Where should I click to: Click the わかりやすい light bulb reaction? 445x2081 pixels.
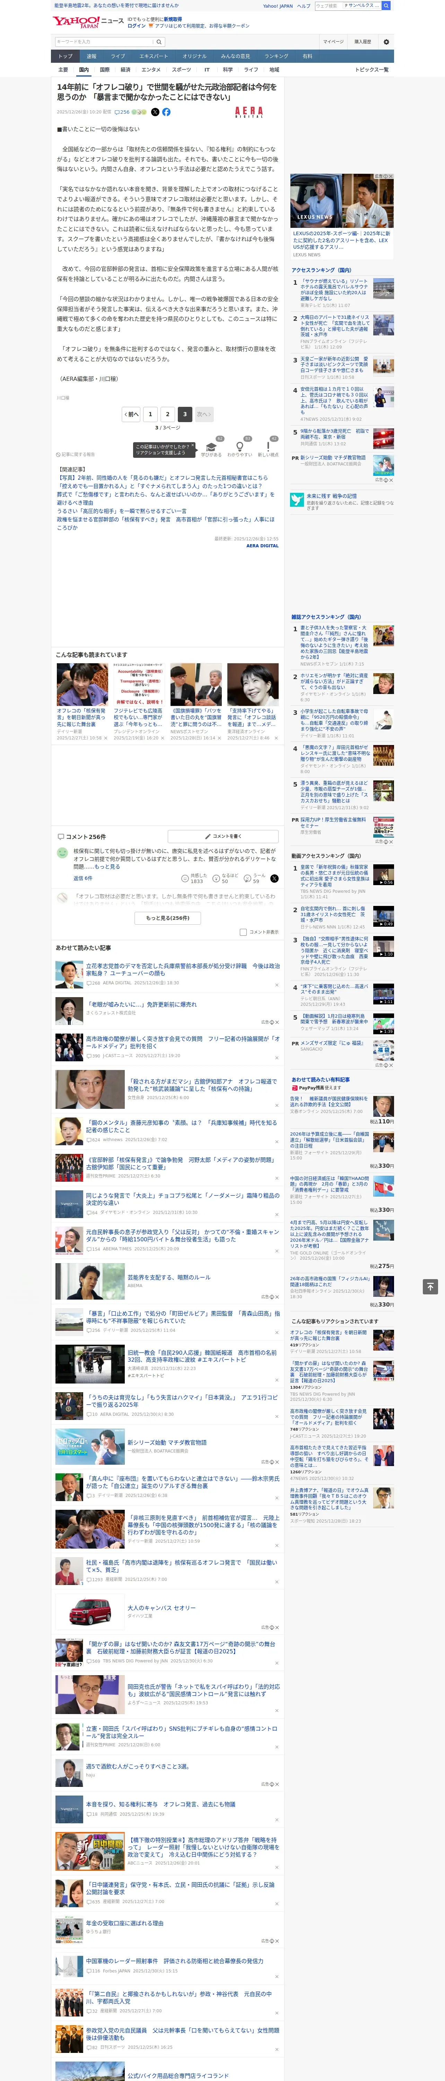coord(240,447)
